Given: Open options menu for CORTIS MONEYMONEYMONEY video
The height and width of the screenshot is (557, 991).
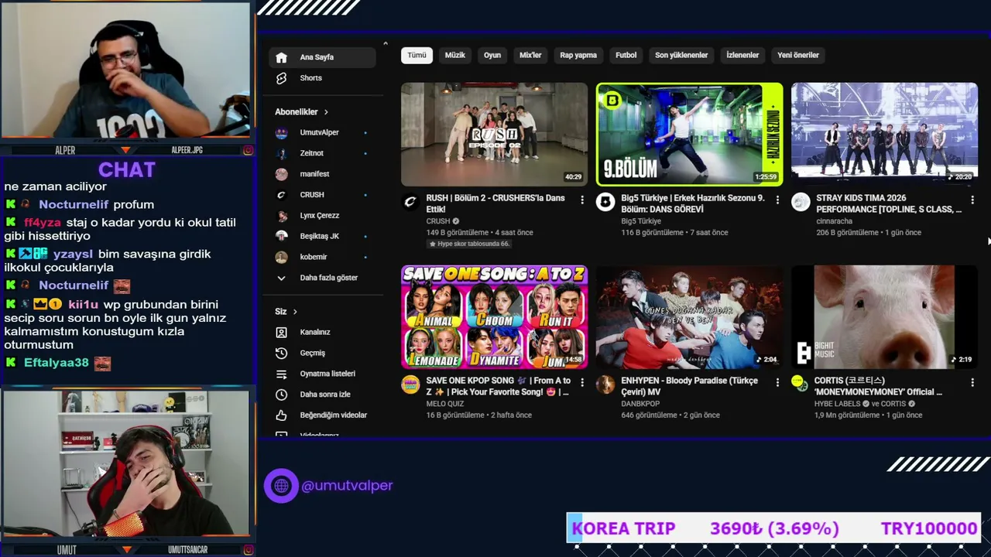Looking at the screenshot, I should [972, 382].
